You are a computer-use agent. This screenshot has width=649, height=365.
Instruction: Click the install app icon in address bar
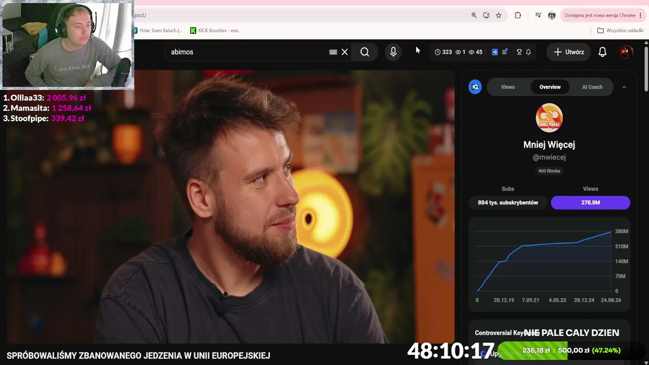click(486, 15)
